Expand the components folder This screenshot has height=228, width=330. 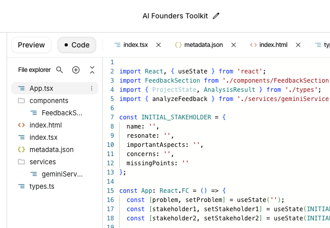49,100
